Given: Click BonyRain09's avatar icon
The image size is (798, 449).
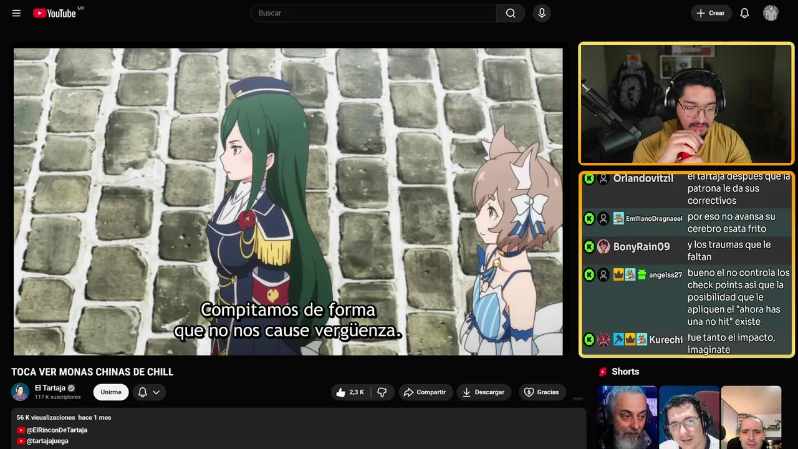Looking at the screenshot, I should click(x=603, y=247).
